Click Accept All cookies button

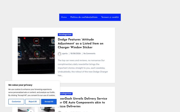[x=49, y=102]
